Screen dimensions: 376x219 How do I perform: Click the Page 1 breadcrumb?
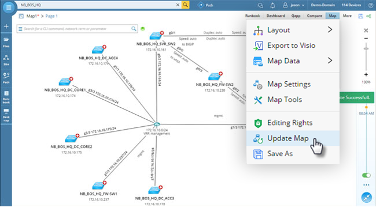[51, 16]
